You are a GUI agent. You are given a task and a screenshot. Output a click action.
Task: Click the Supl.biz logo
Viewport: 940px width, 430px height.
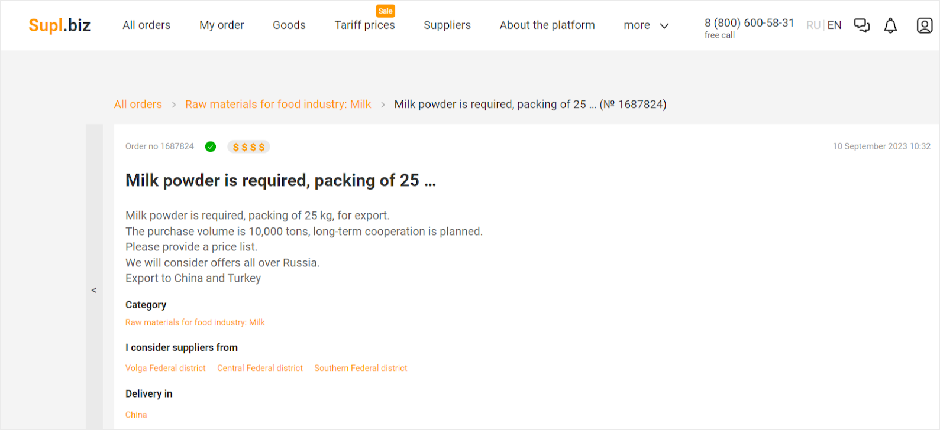[x=60, y=25]
